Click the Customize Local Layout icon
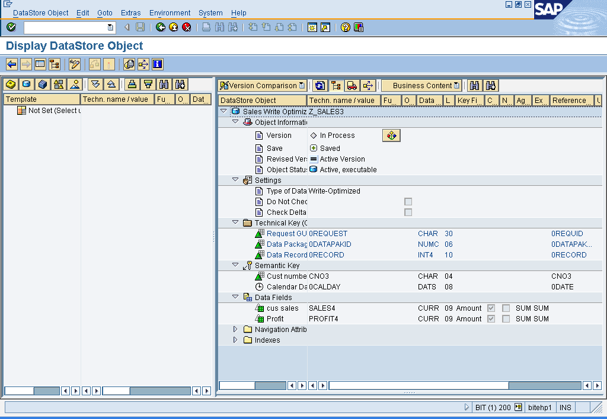 coord(359,27)
